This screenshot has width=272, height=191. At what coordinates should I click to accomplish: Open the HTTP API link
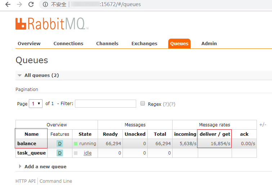[x=26, y=181]
